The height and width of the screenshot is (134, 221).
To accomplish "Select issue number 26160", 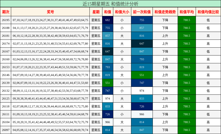I will click(x=6, y=59).
